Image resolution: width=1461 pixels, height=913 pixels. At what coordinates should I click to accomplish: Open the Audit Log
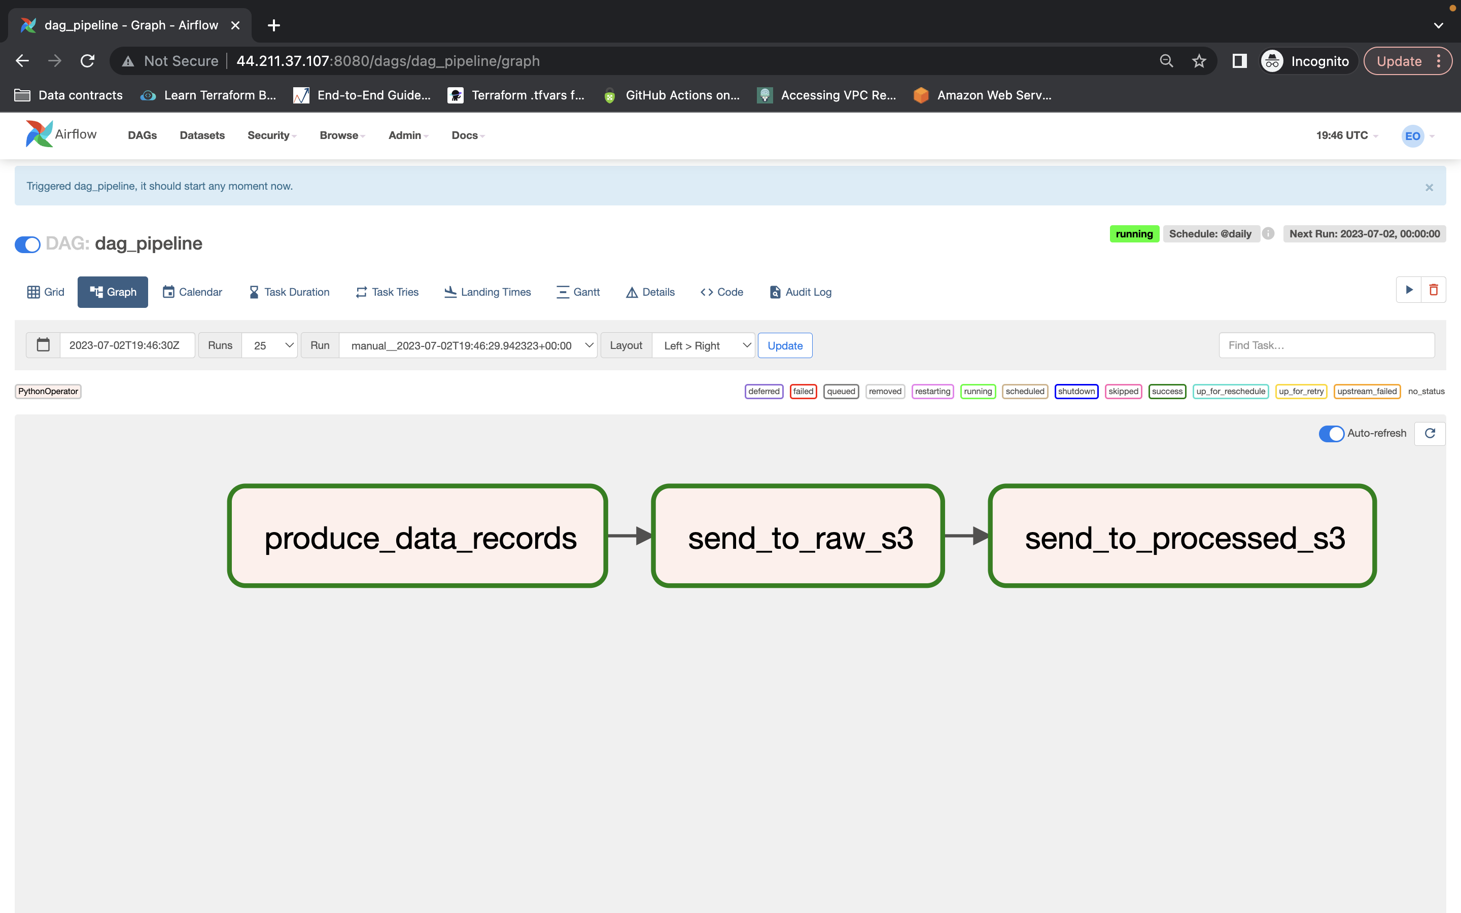799,292
